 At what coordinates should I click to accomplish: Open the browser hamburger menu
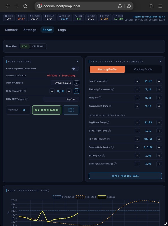coord(160,6)
